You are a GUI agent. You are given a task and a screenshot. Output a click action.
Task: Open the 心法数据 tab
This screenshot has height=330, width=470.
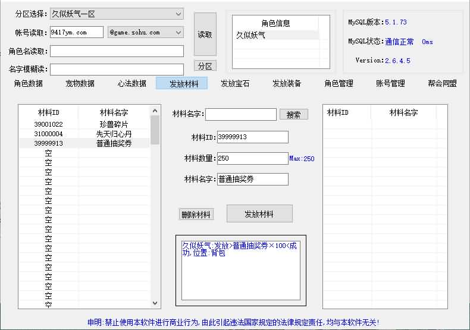click(132, 83)
